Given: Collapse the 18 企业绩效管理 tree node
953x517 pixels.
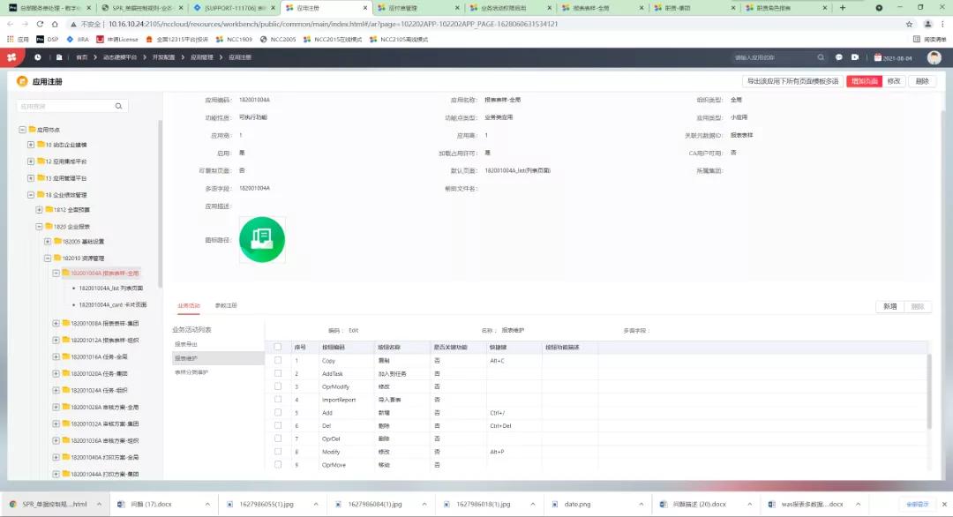Looking at the screenshot, I should [31, 194].
